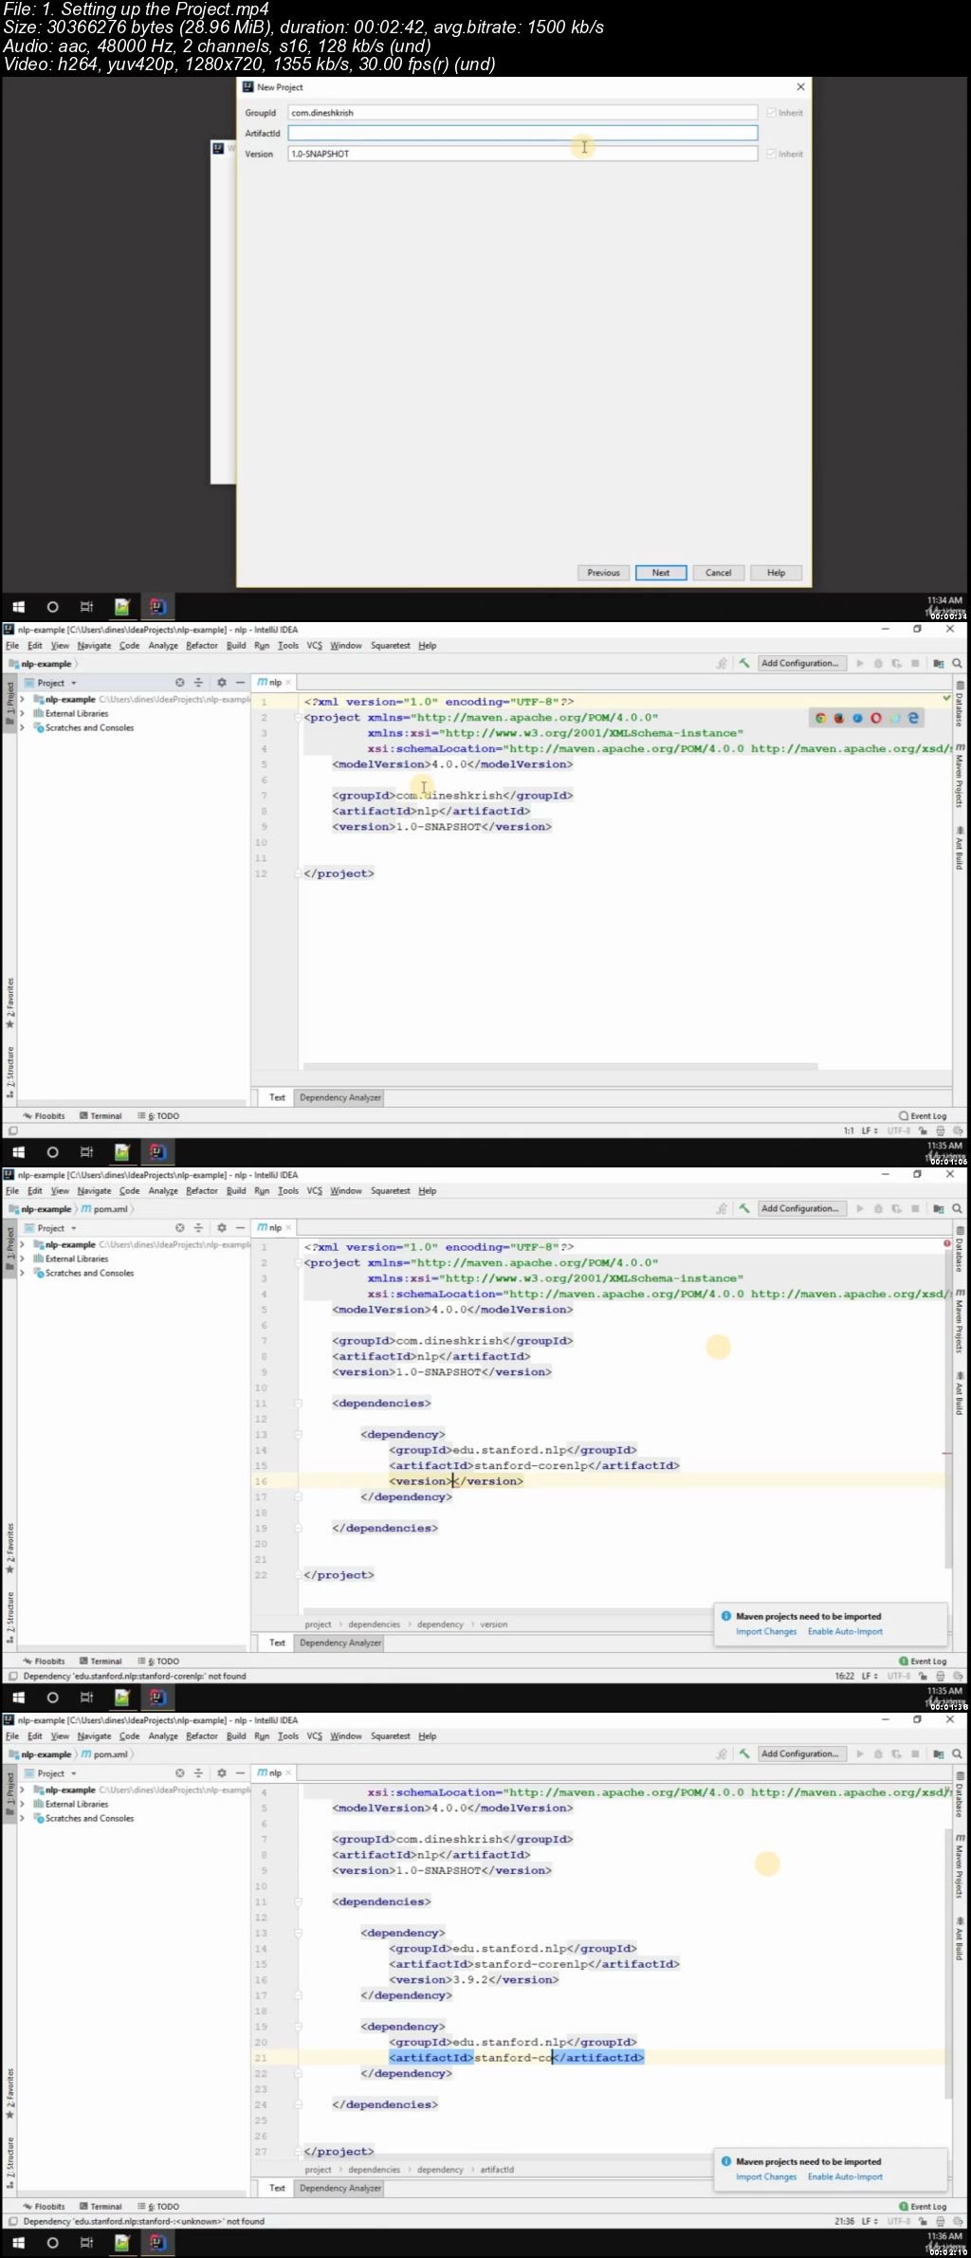Switch to Dependency Analyzer tab in 00:01:06 frame
Image resolution: width=971 pixels, height=2258 pixels.
tap(340, 1098)
